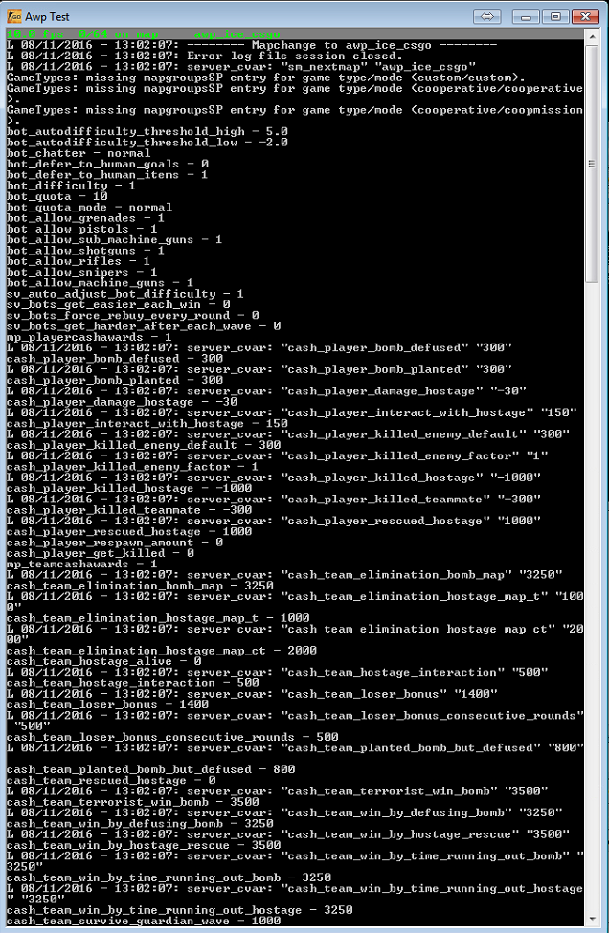The height and width of the screenshot is (933, 609).
Task: Click the double-arrow button in title bar
Action: [487, 16]
